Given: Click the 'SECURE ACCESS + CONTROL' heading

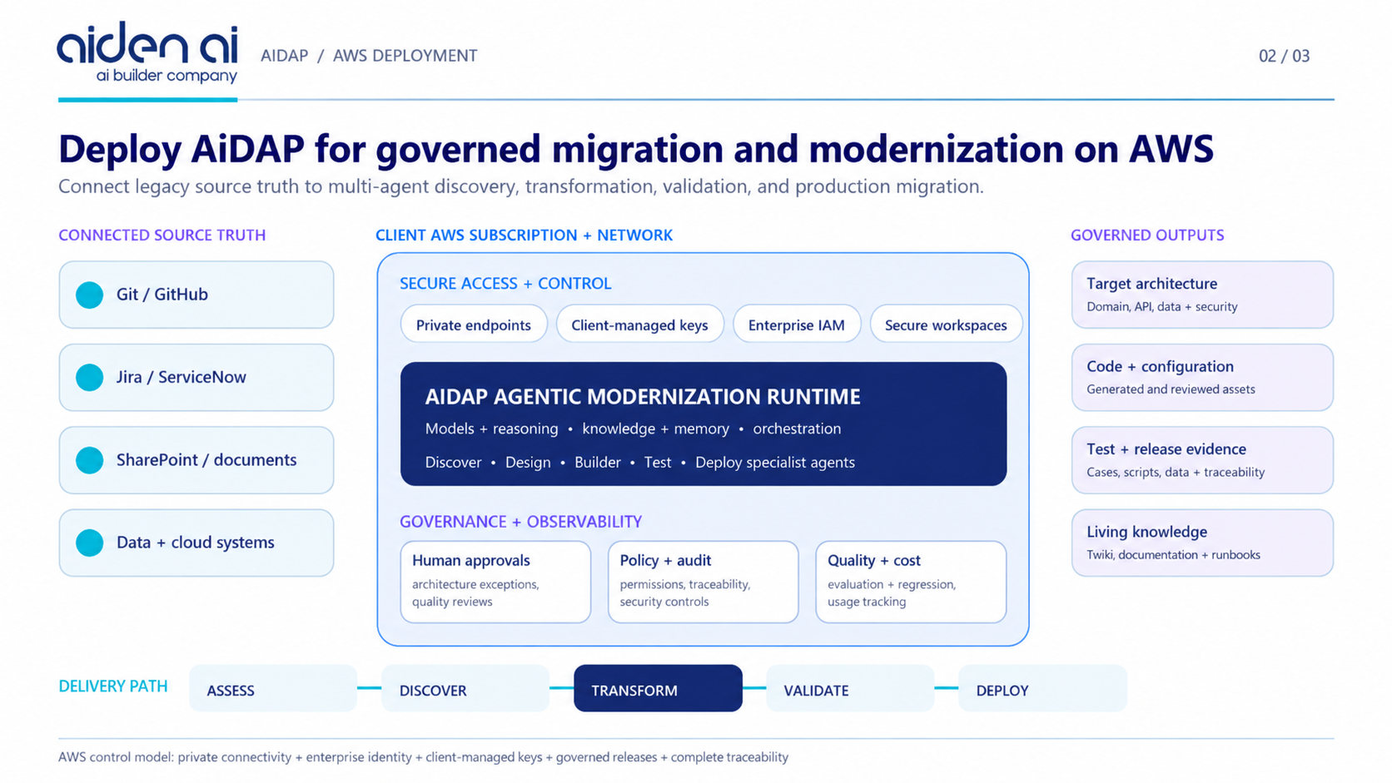Looking at the screenshot, I should pyautogui.click(x=505, y=284).
